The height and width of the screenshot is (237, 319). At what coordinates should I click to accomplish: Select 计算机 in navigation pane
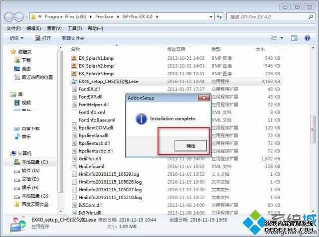[21, 153]
